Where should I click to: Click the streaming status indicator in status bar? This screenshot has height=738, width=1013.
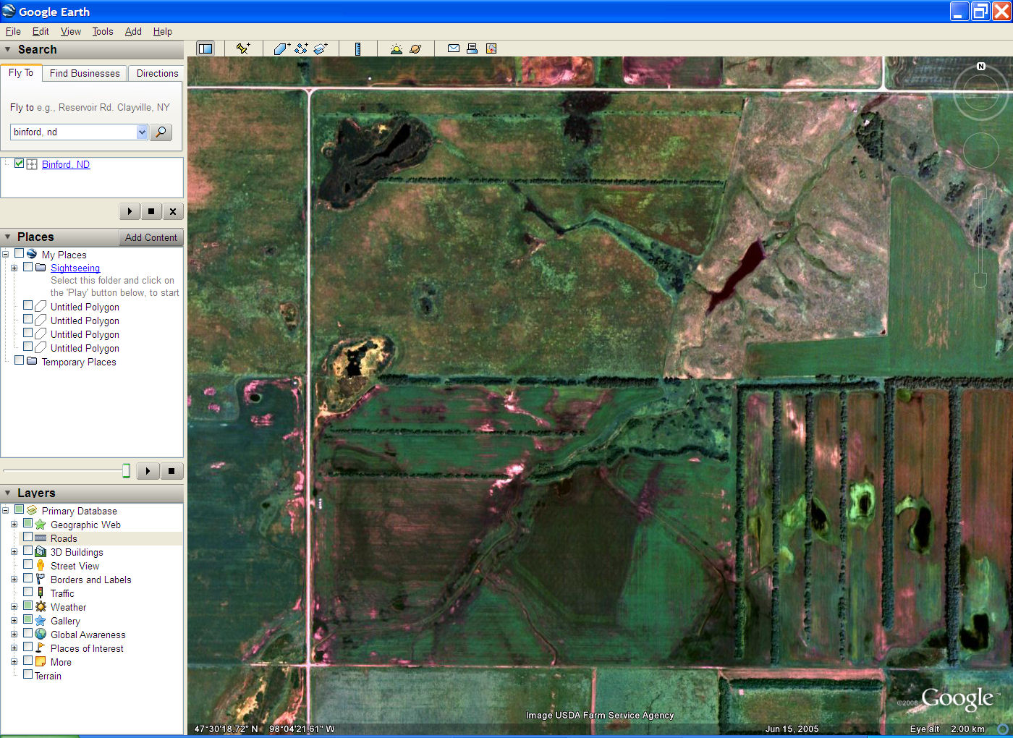point(1004,729)
